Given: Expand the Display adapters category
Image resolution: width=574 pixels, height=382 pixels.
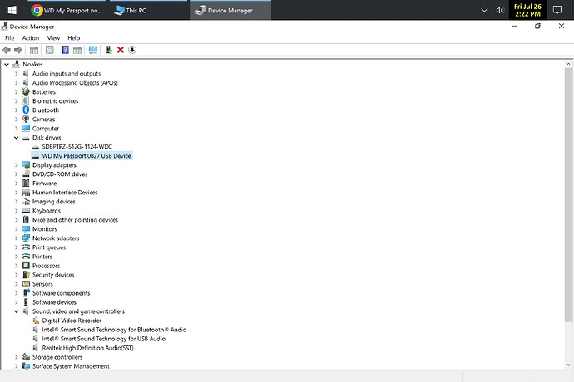Looking at the screenshot, I should pos(16,165).
